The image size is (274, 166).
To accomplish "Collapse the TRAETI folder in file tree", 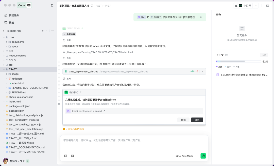I will pyautogui.click(x=4, y=69).
